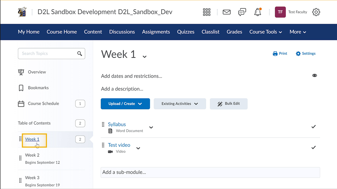Click the Upload / Create button
337x189 pixels.
click(125, 104)
